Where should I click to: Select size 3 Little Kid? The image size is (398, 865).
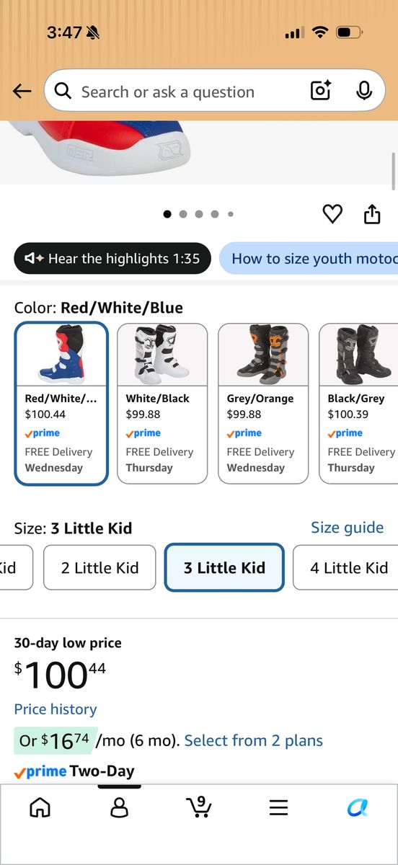tap(224, 568)
